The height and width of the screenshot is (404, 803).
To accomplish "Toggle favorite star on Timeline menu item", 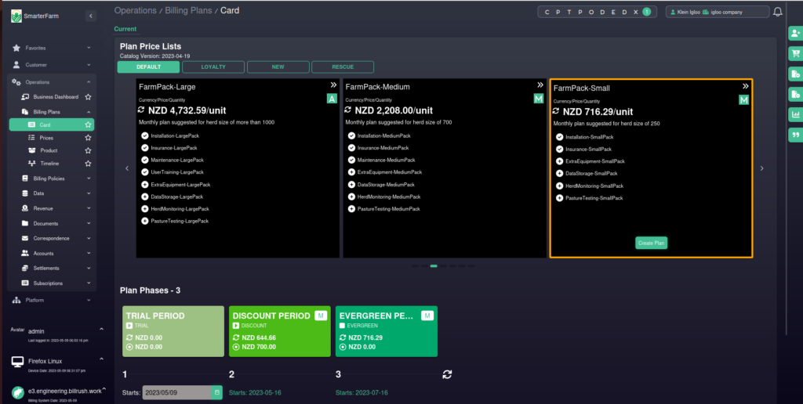I will (x=88, y=164).
